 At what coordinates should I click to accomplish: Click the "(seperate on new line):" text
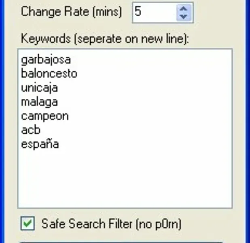coord(132,39)
